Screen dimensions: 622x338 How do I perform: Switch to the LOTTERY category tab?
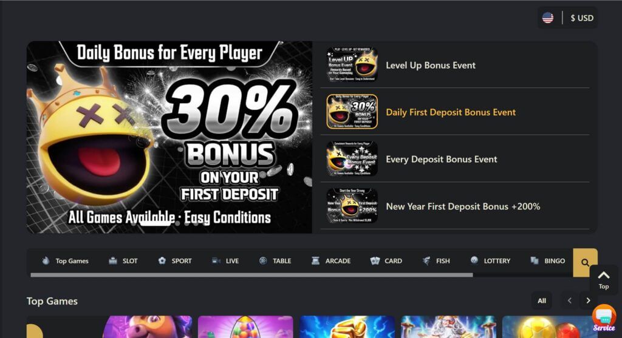[x=490, y=261]
